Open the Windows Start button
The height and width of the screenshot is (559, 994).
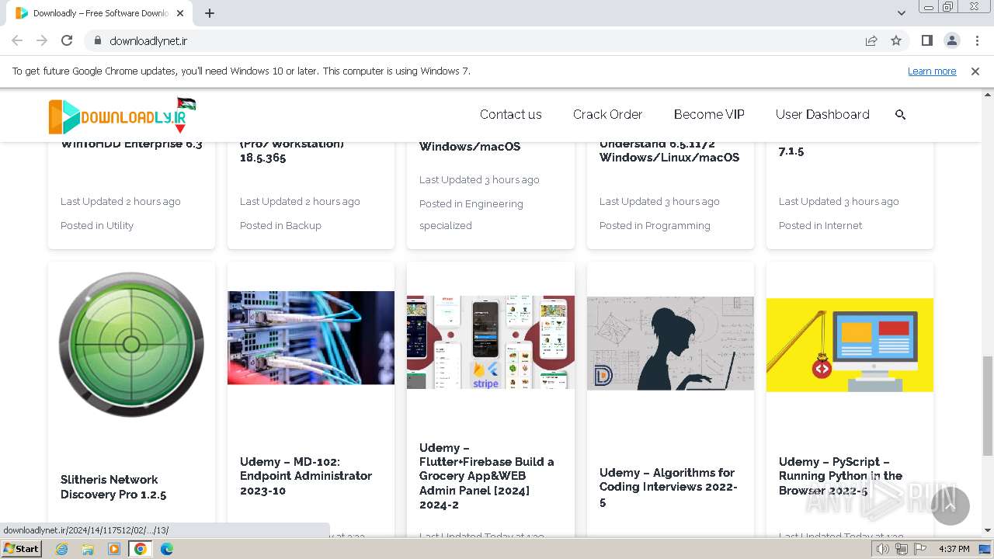pyautogui.click(x=22, y=548)
